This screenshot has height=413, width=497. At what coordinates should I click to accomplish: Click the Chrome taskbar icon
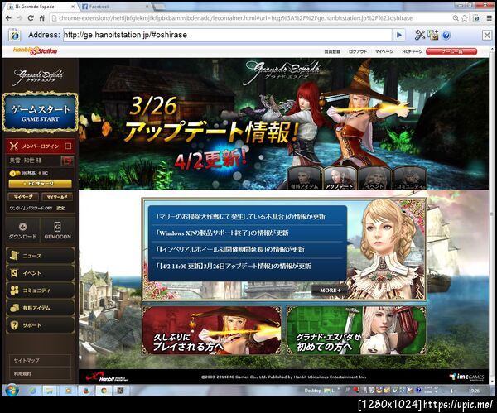[x=104, y=391]
